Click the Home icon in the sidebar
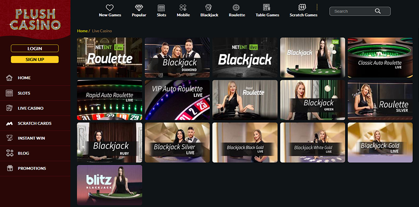 [9, 78]
